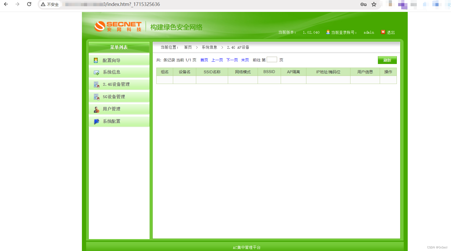Click 系统信息 in the breadcrumb

click(209, 47)
